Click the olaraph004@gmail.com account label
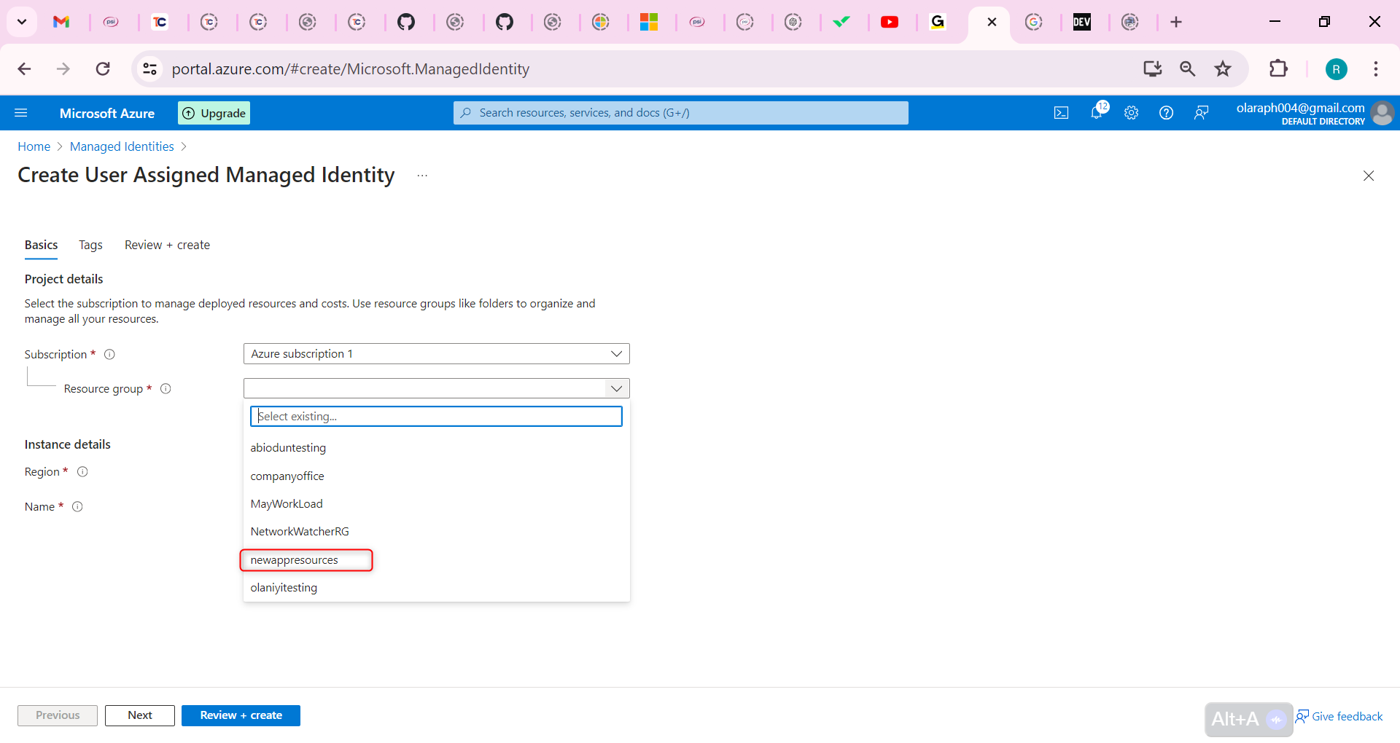Screen dimensions: 1400x743 click(1300, 108)
